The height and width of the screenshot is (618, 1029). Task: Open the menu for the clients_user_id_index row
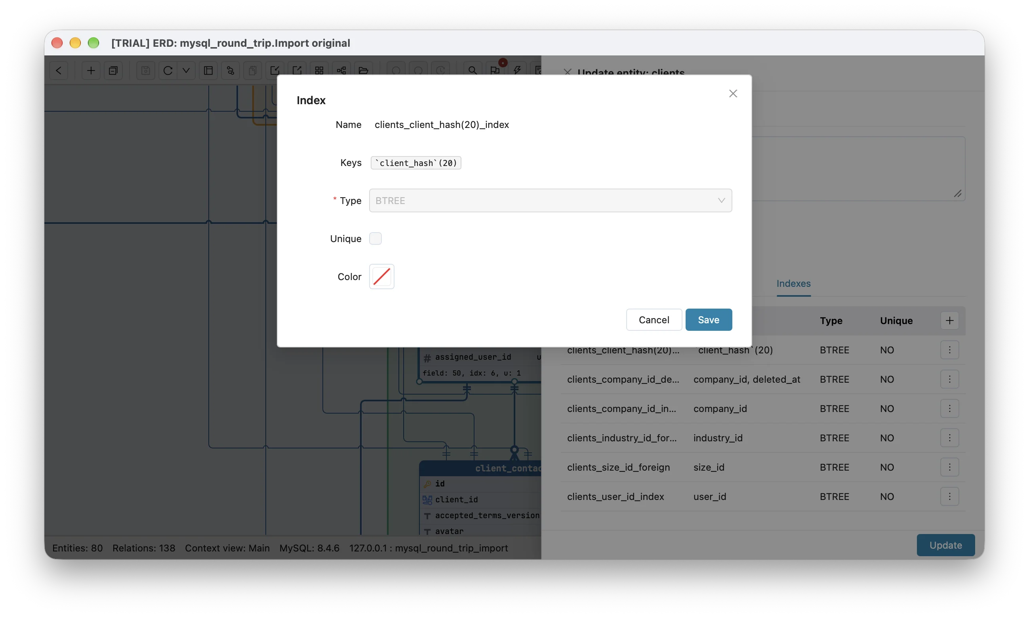tap(949, 496)
